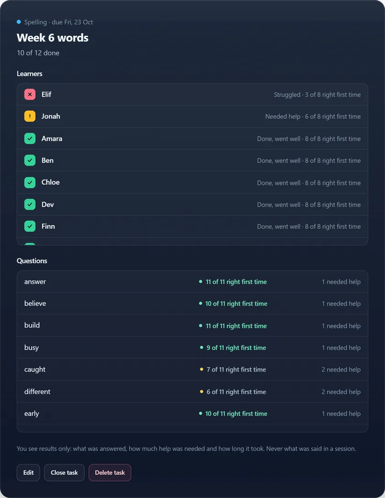
Task: Click the blue Spelling subject dot
Action: [19, 22]
